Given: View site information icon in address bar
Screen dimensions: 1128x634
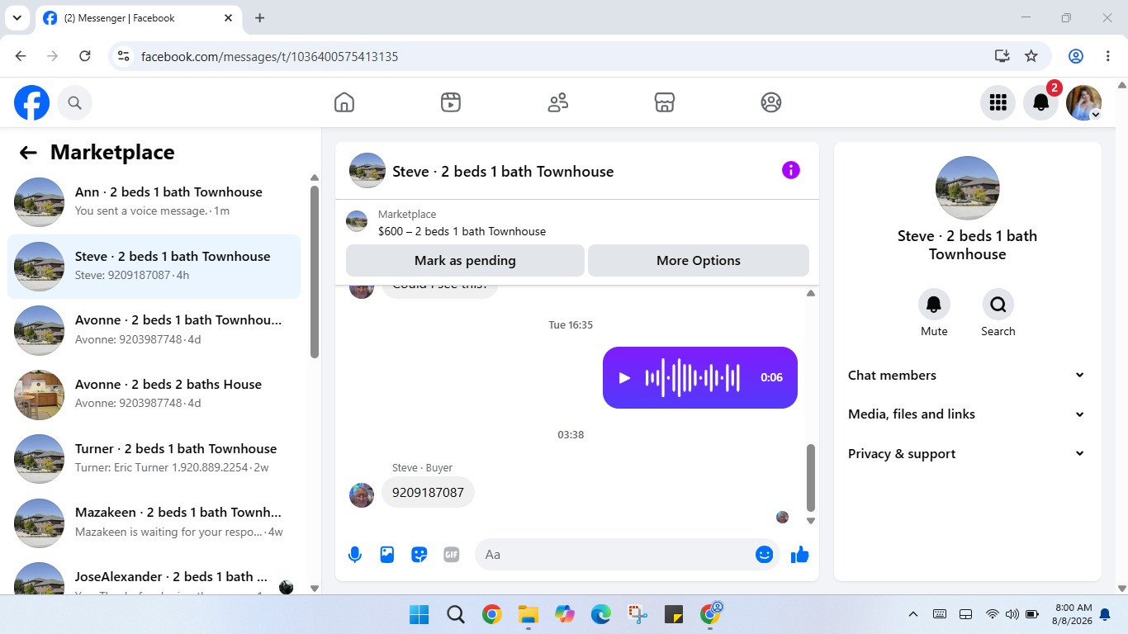Looking at the screenshot, I should coord(124,56).
